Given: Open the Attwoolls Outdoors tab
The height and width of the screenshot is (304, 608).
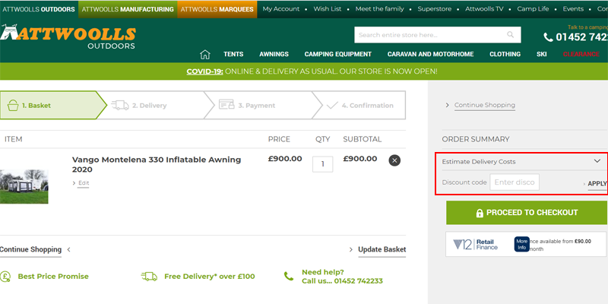Looking at the screenshot, I should tap(39, 9).
